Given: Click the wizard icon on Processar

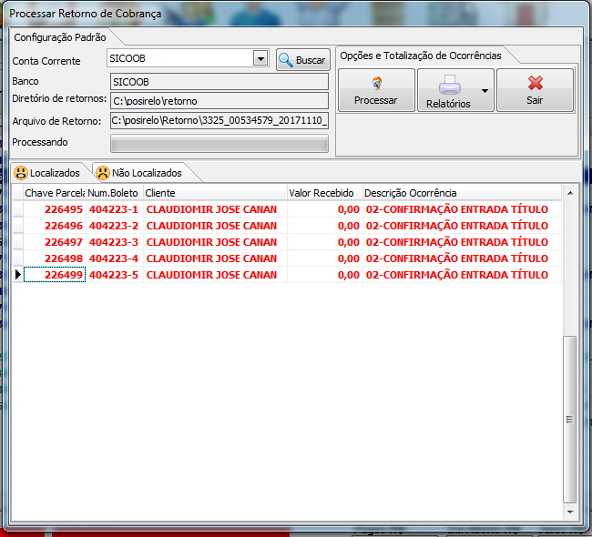Looking at the screenshot, I should 377,83.
